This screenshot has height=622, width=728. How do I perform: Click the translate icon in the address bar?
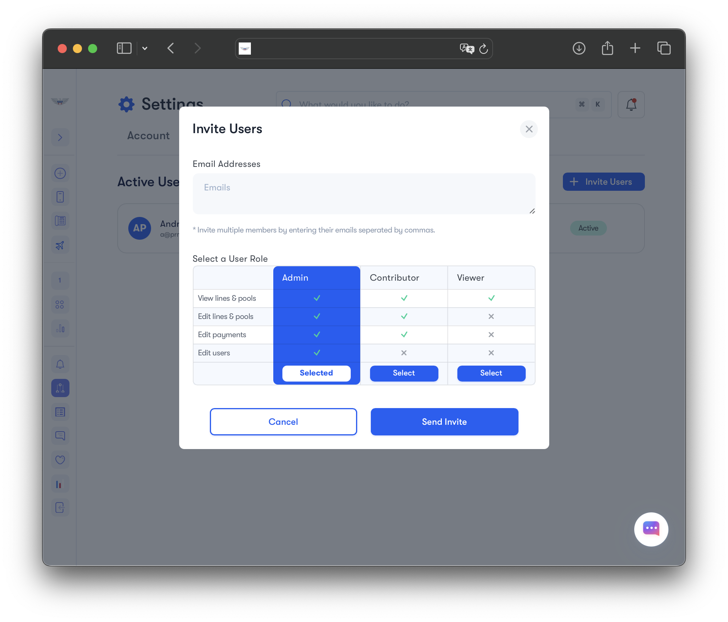pos(466,49)
